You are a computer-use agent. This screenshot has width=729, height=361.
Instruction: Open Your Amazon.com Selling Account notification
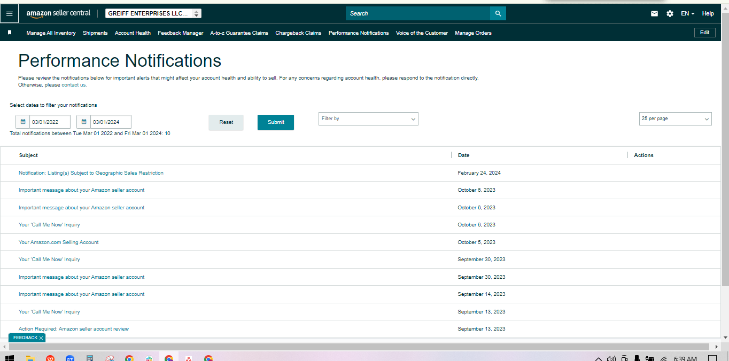click(58, 242)
